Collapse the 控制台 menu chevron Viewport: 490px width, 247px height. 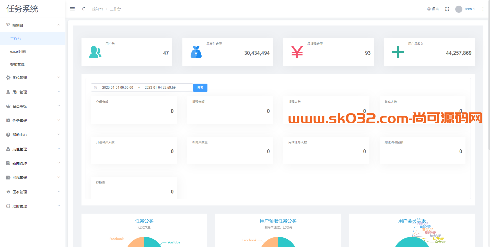[59, 25]
